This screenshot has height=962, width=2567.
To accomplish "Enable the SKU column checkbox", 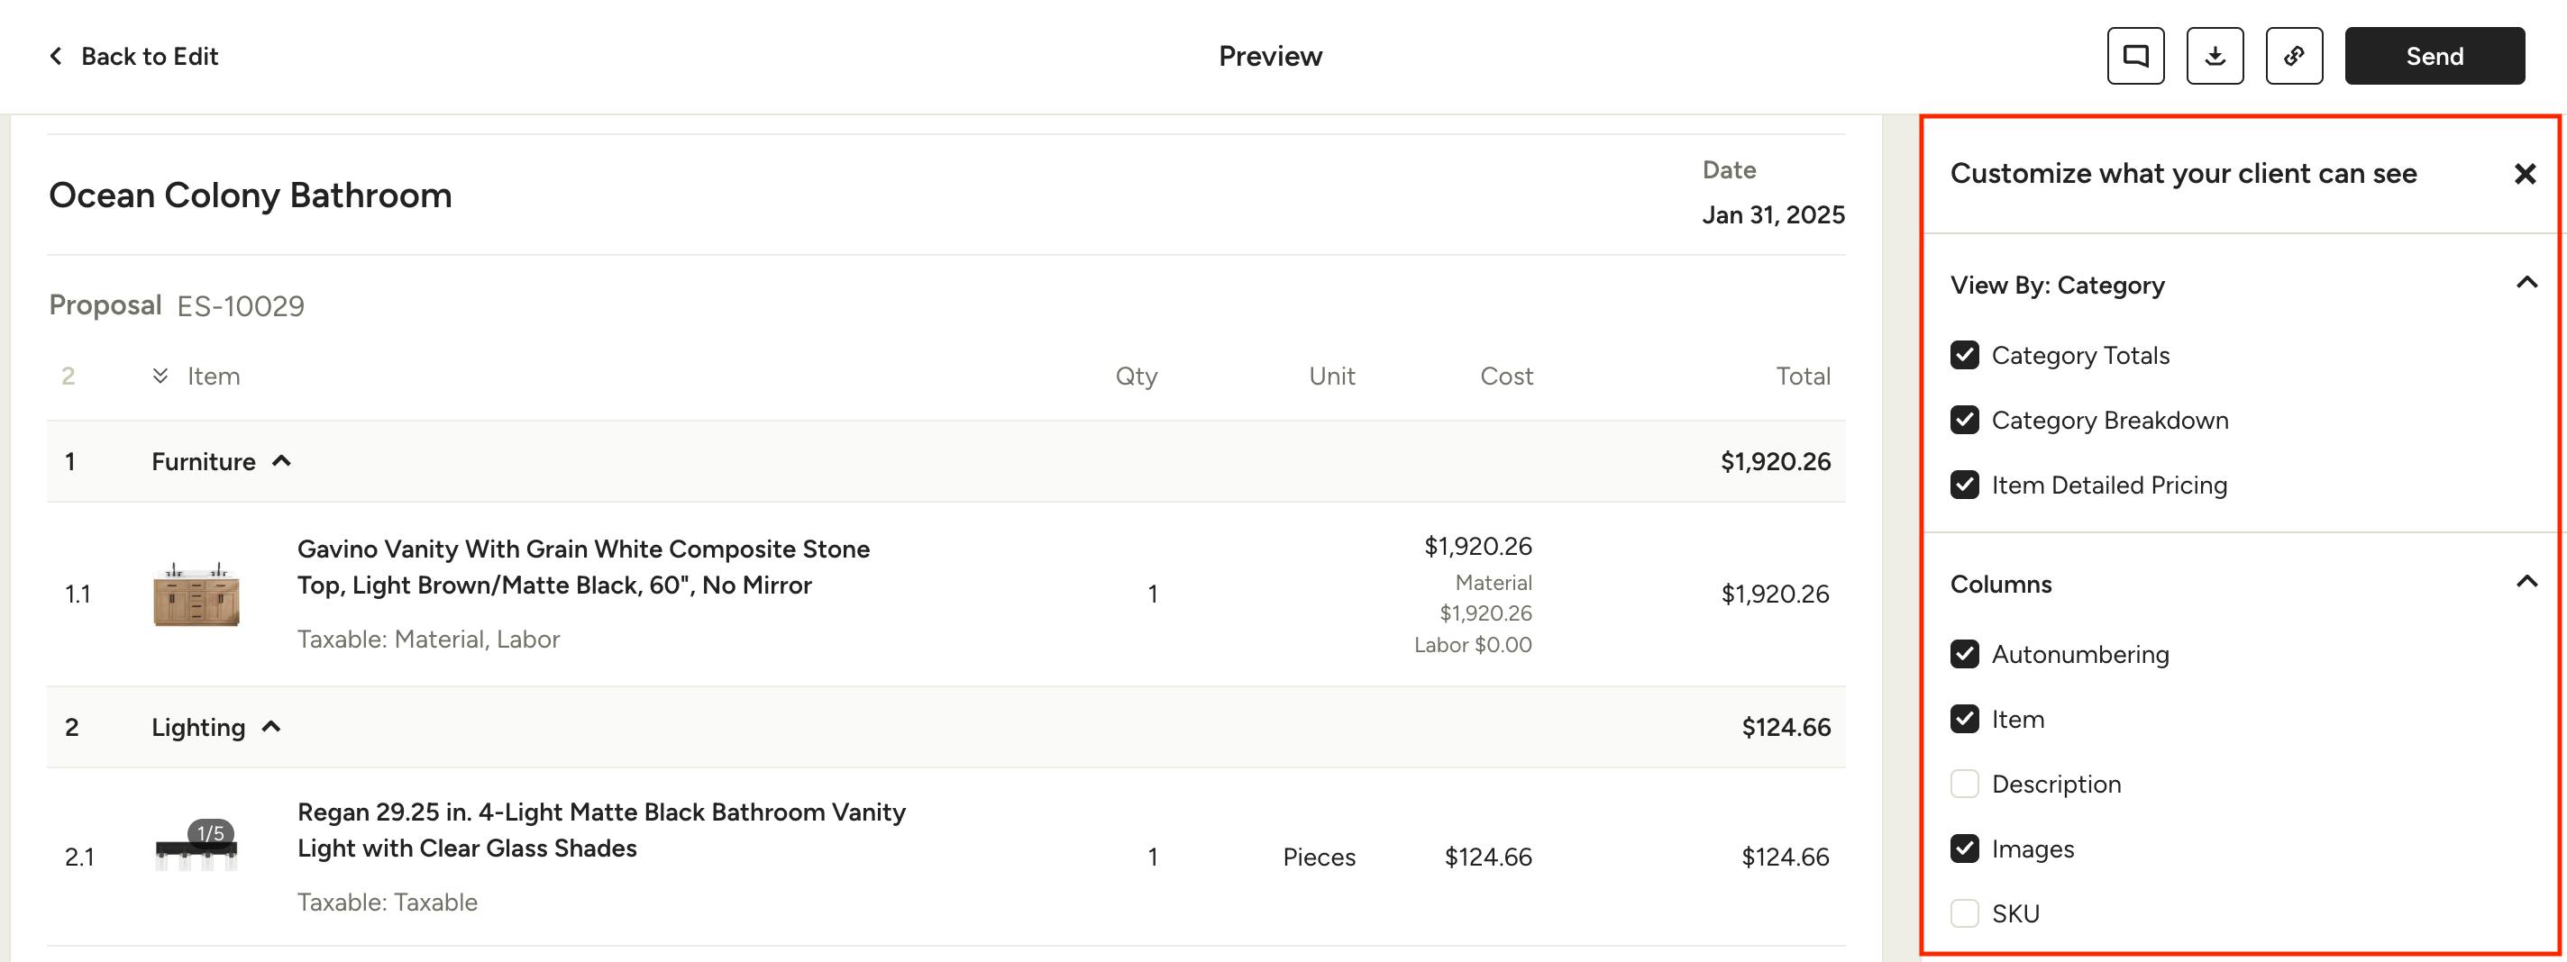I will coord(1964,913).
